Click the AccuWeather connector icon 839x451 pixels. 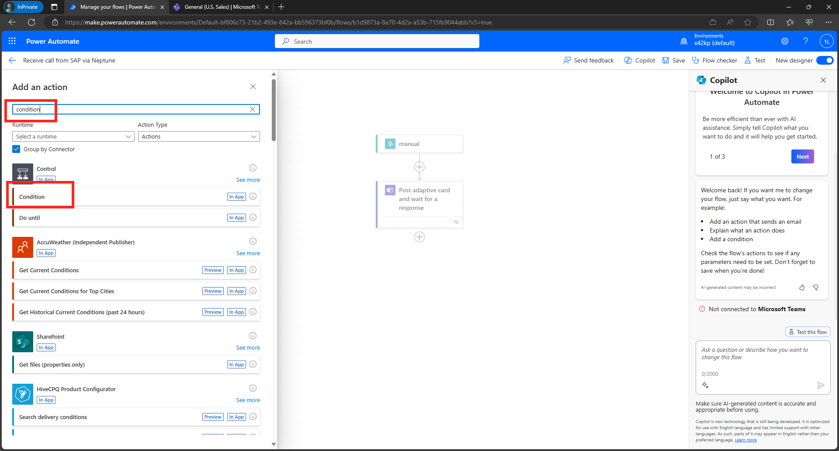click(23, 247)
